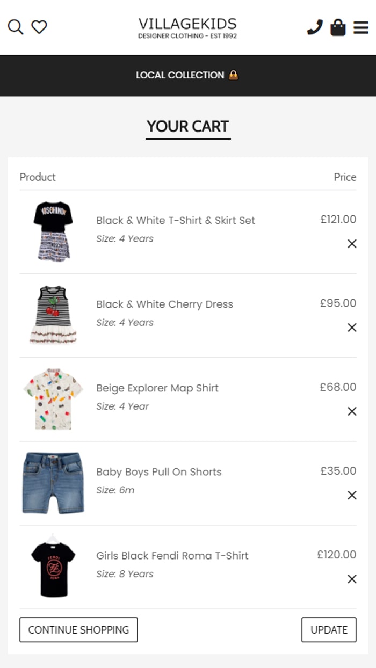376x668 pixels.
Task: Open the shopping bag icon
Action: (x=338, y=27)
